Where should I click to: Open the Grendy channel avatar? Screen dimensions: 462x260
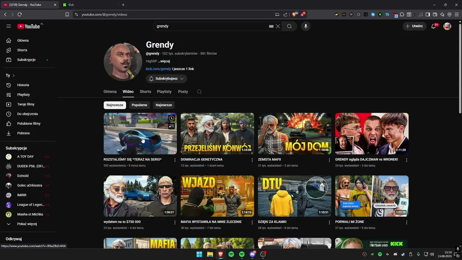123,62
